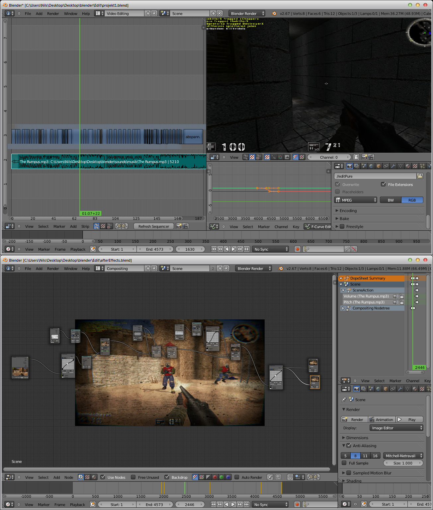Select the BW color mode button
This screenshot has width=433, height=510.
click(x=390, y=200)
